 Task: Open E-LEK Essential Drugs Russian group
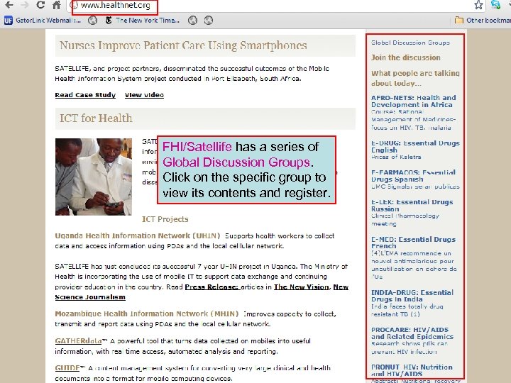[x=412, y=206]
